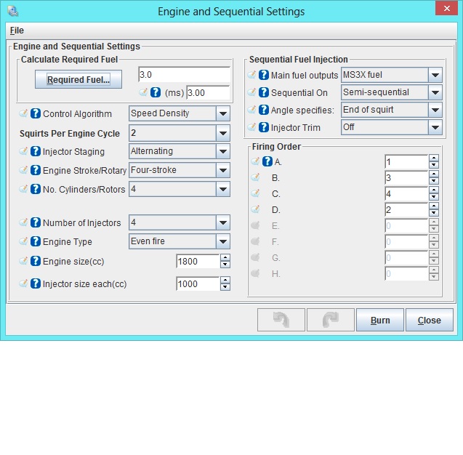Click the Firing Order D value field
The height and width of the screenshot is (455, 463).
[x=406, y=209]
